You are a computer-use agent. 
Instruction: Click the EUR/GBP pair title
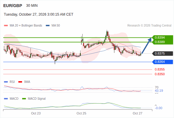[13, 6]
